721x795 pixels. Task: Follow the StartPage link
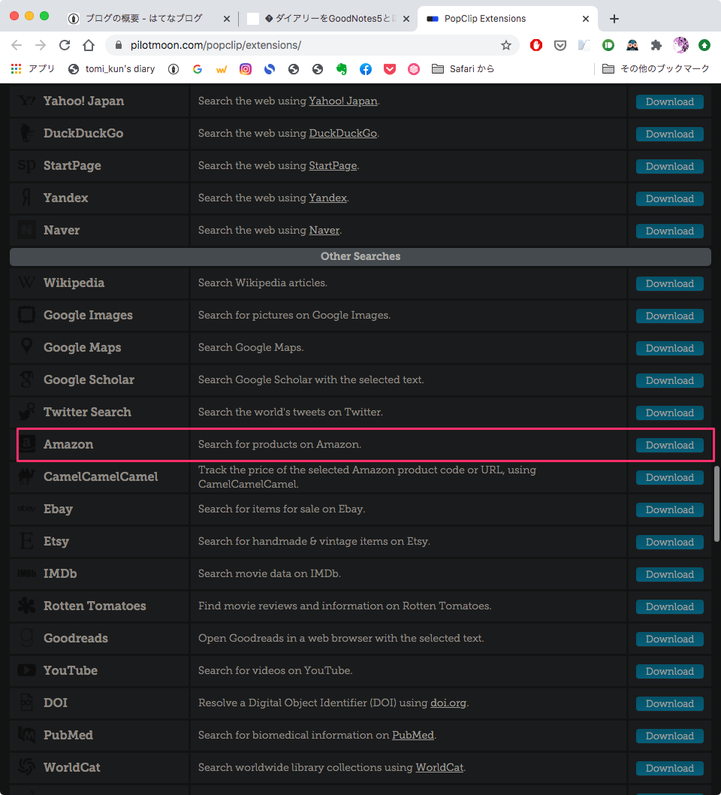click(333, 166)
